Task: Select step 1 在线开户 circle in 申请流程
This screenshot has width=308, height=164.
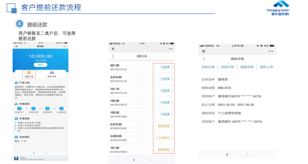Action: coord(20,108)
